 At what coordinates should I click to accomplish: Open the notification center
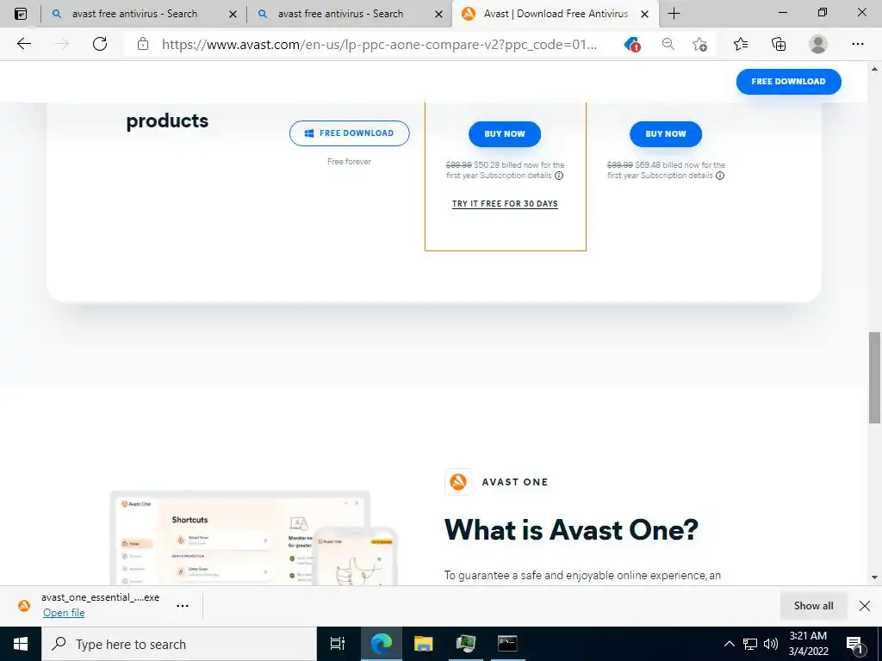pyautogui.click(x=855, y=645)
